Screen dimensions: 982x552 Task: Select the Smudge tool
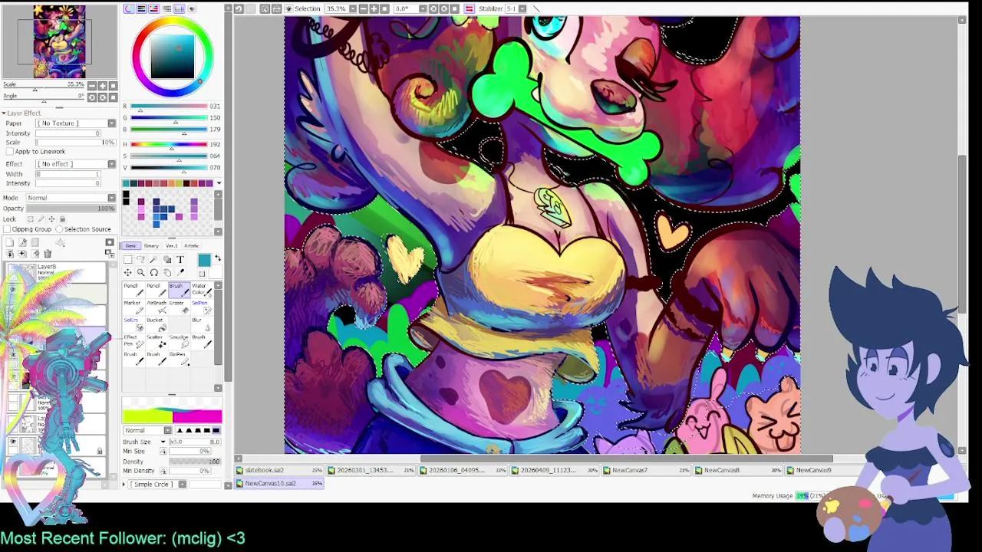click(x=180, y=341)
